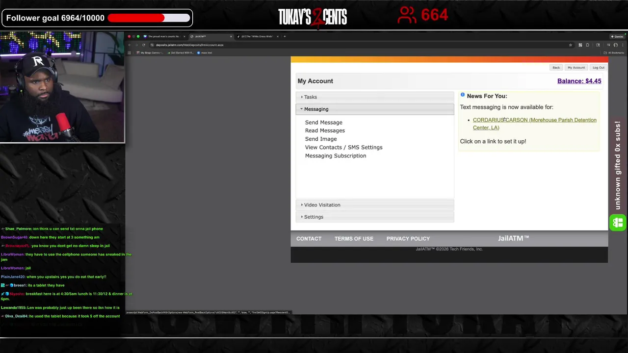Click the media control icon in Chrome toolbar
The image size is (628, 353).
tap(609, 45)
